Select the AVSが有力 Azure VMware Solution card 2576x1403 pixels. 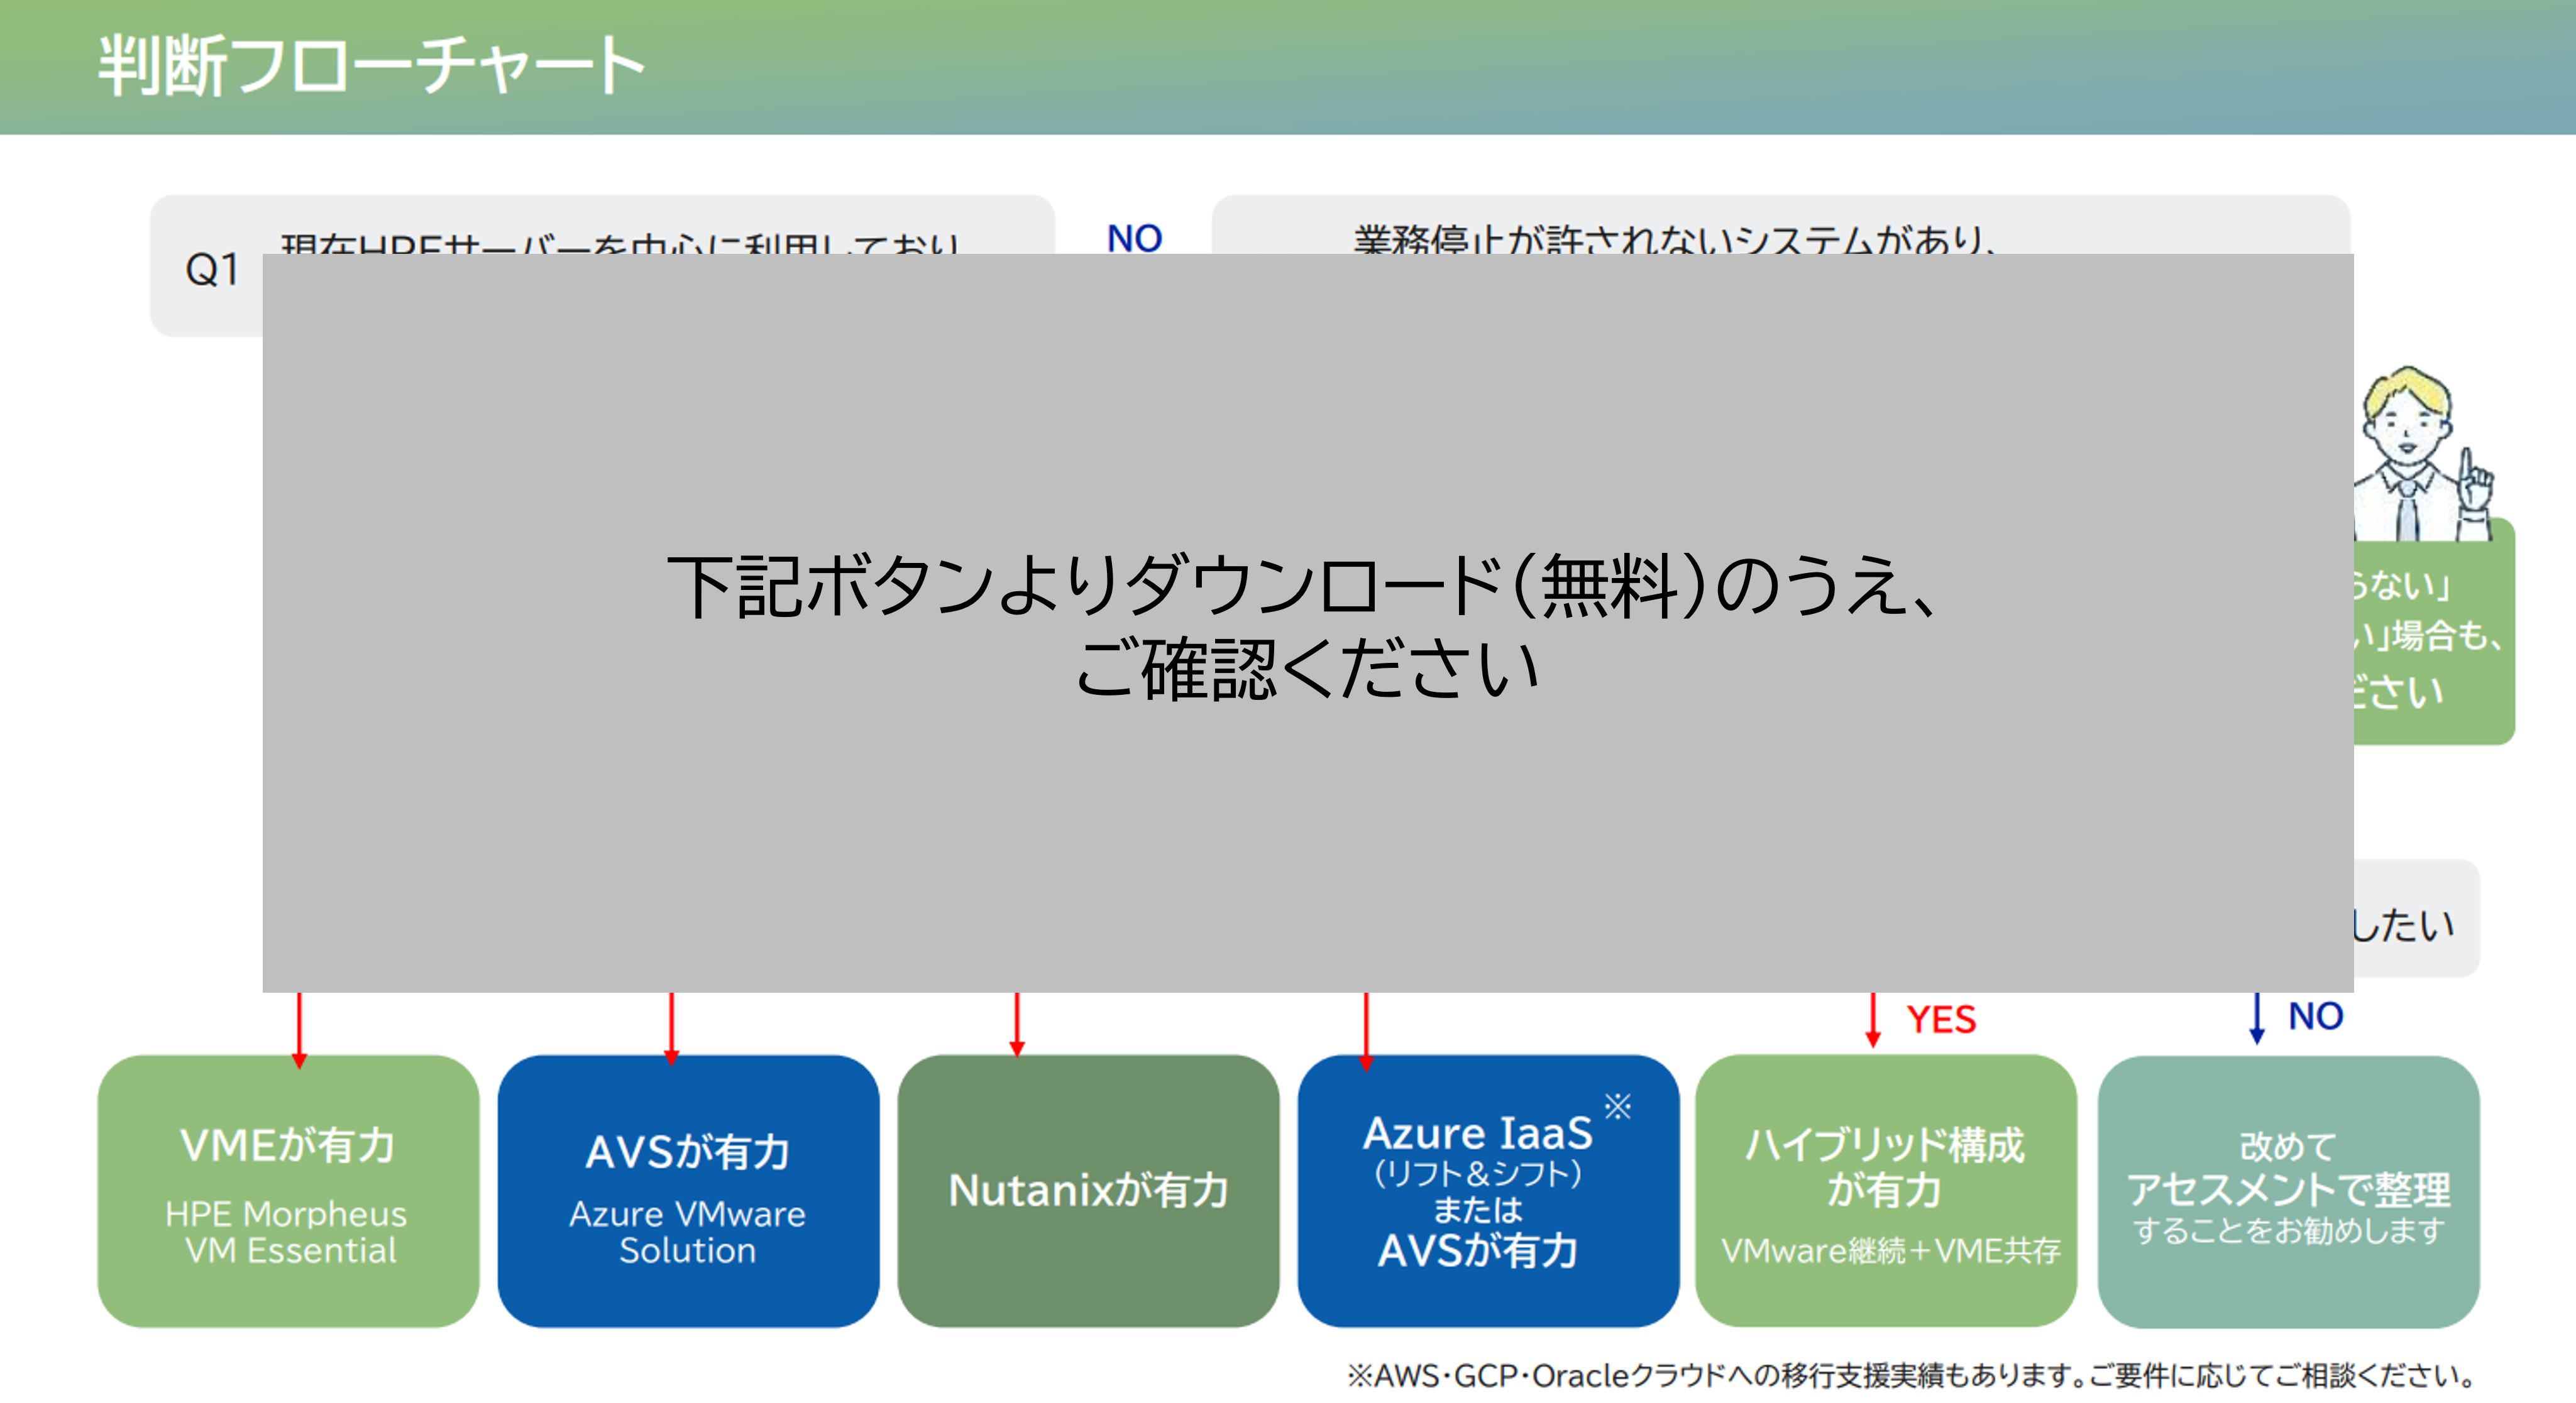coord(688,1190)
